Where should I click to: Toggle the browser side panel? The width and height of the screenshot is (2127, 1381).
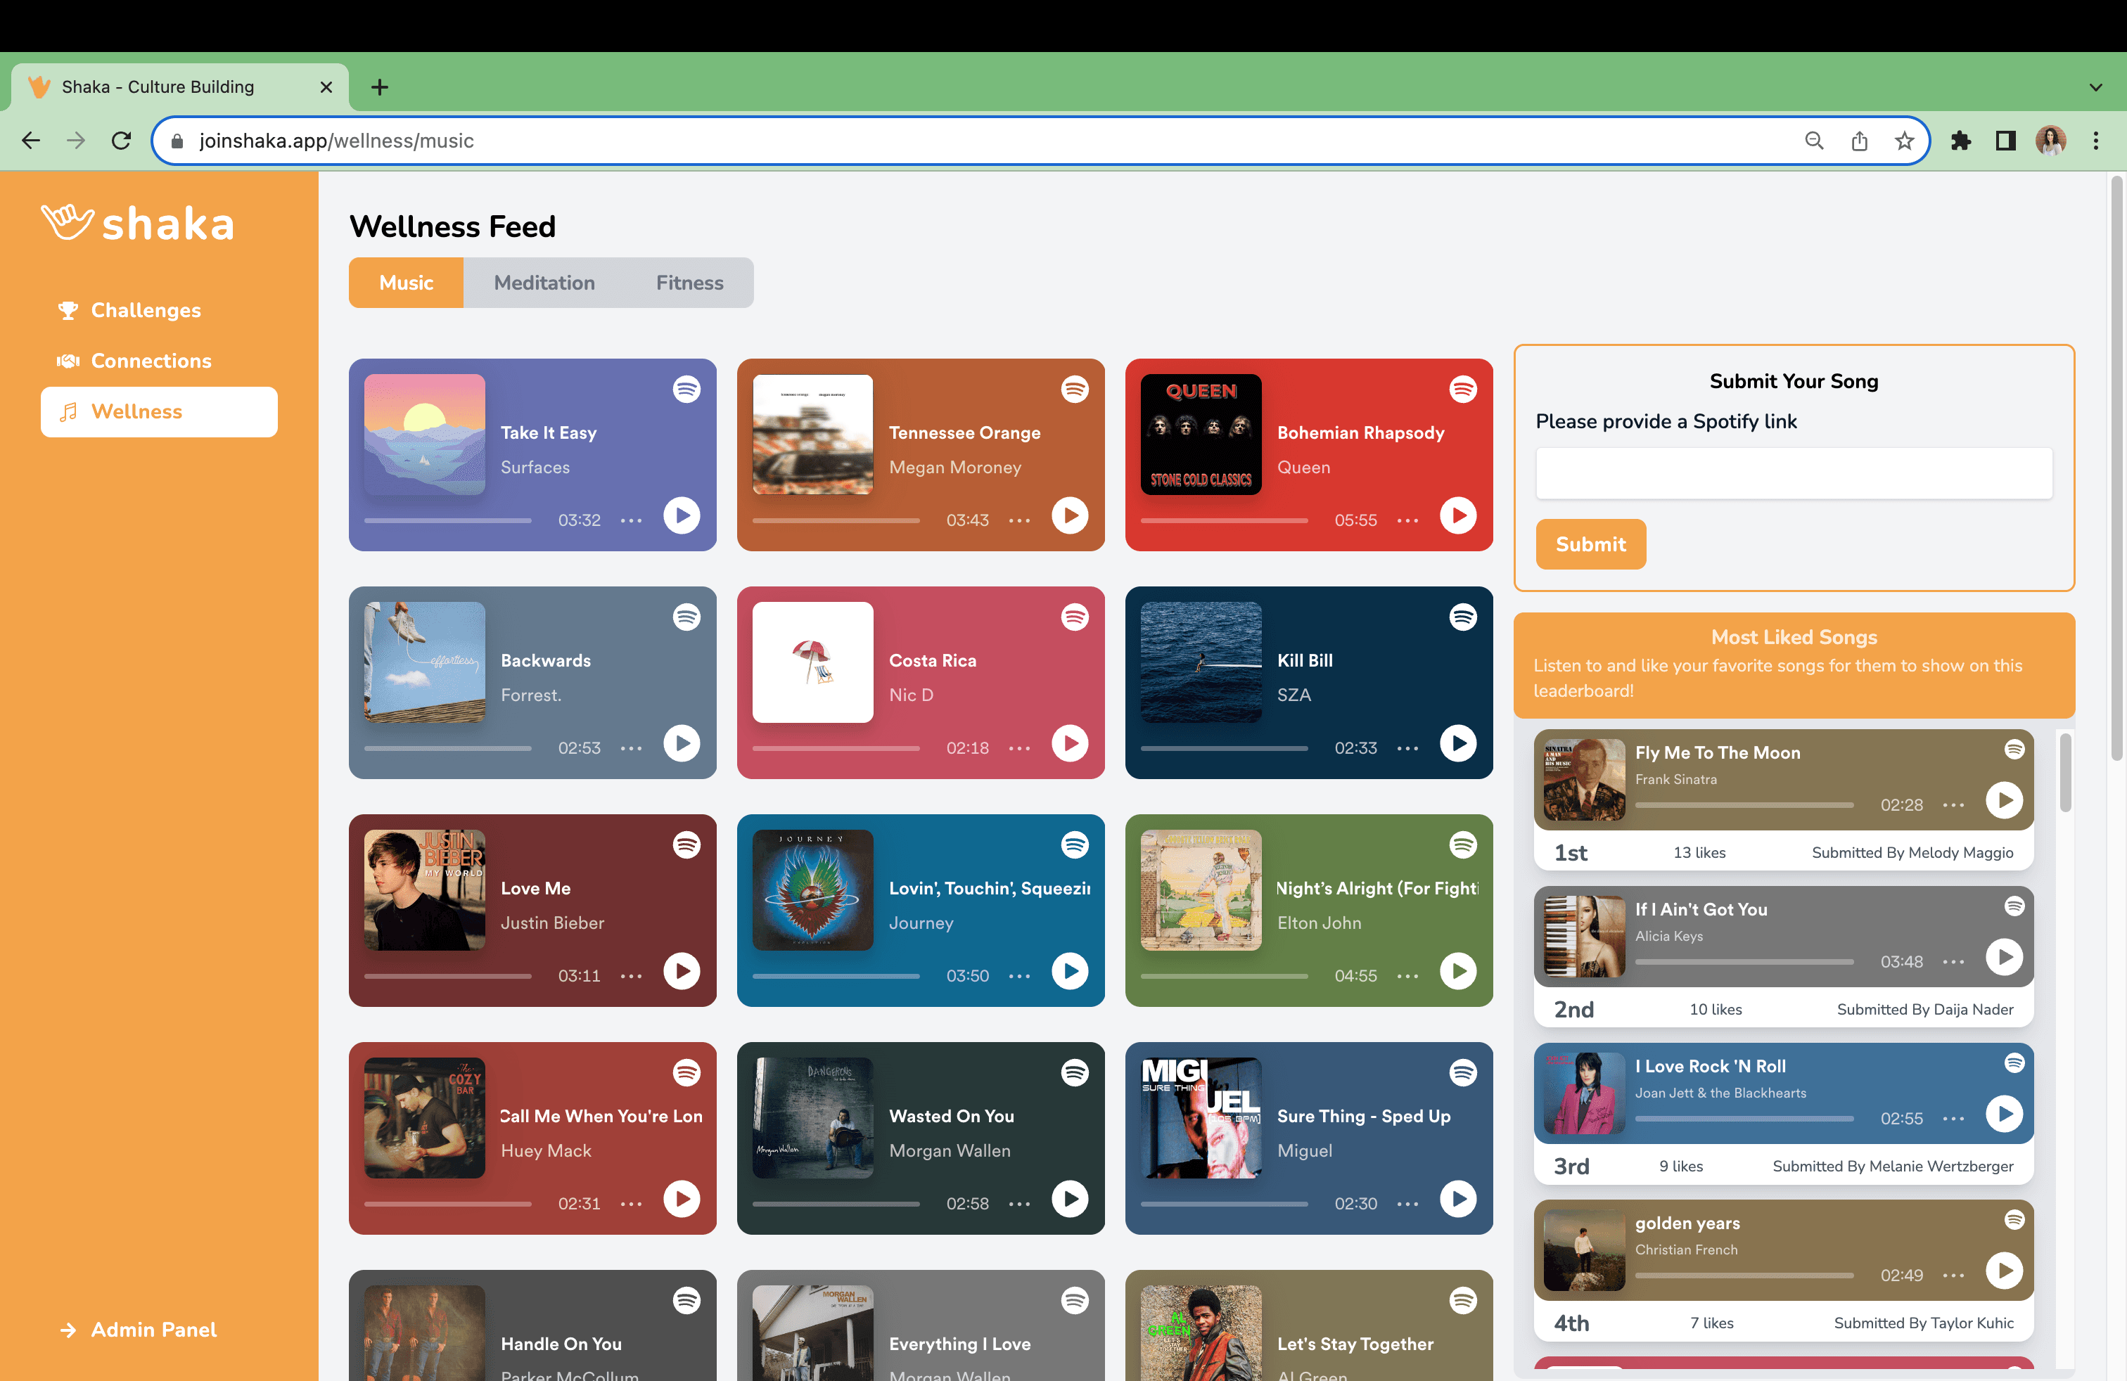pos(2005,141)
